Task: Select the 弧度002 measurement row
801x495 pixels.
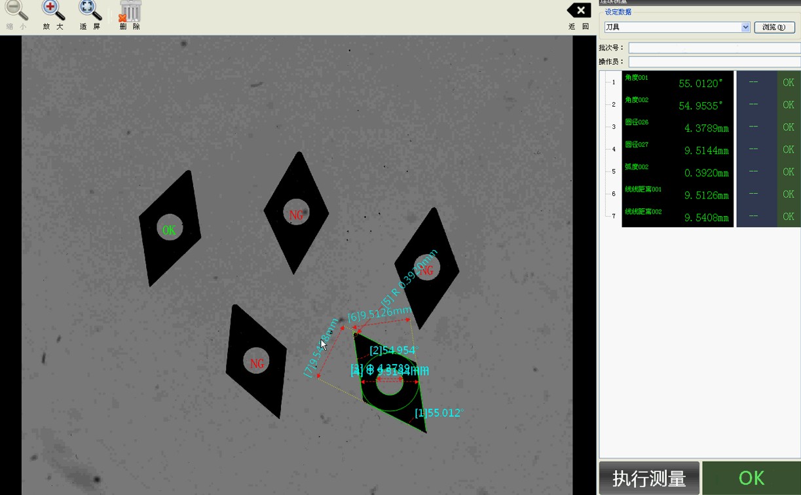Action: tap(677, 171)
